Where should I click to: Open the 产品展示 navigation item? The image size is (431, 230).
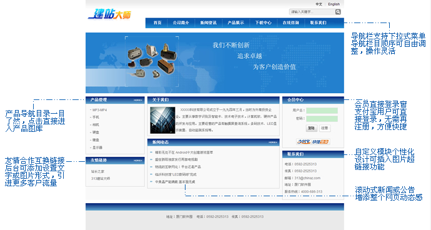[236, 23]
